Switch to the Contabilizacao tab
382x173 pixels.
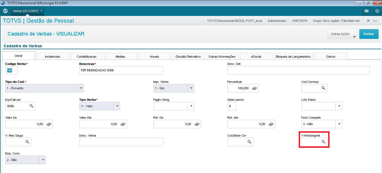(x=86, y=56)
